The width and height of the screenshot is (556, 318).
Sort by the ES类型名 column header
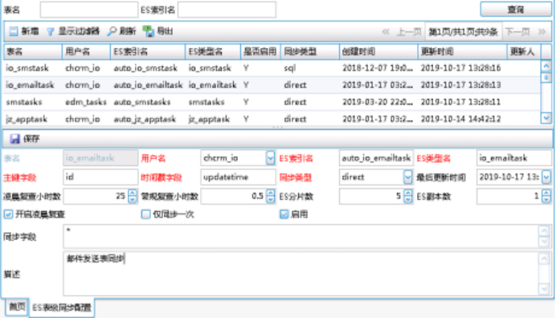213,51
